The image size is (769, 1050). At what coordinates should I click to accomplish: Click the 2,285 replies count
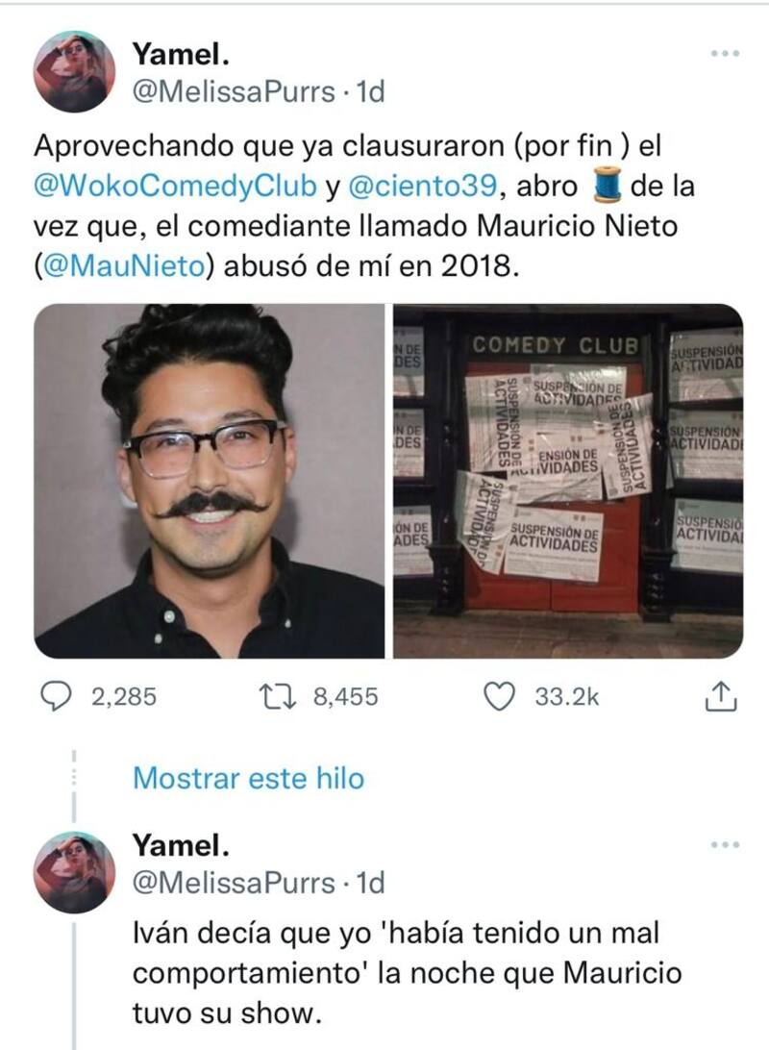point(124,696)
